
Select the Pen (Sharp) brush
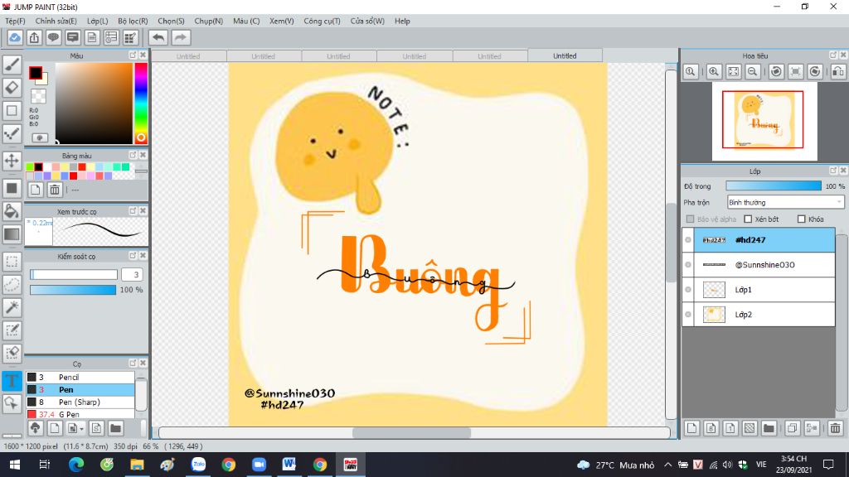pyautogui.click(x=80, y=402)
